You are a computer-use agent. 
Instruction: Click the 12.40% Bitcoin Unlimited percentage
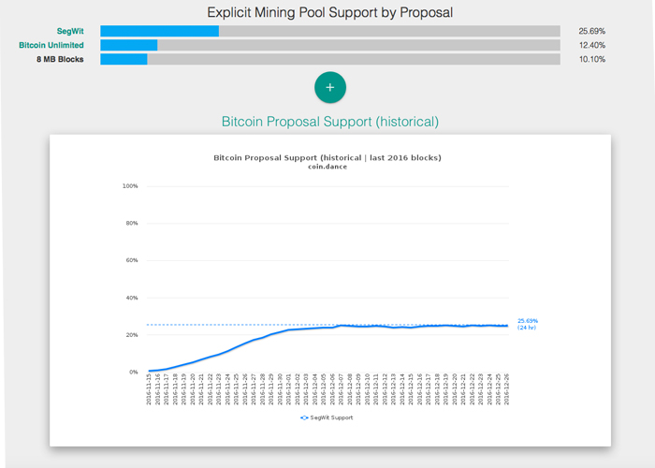(592, 45)
